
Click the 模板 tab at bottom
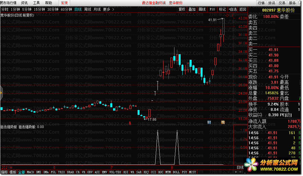[13, 172]
